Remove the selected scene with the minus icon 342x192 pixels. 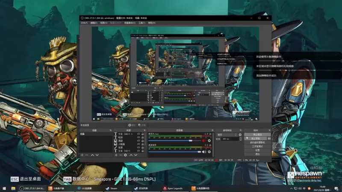(x=87, y=155)
